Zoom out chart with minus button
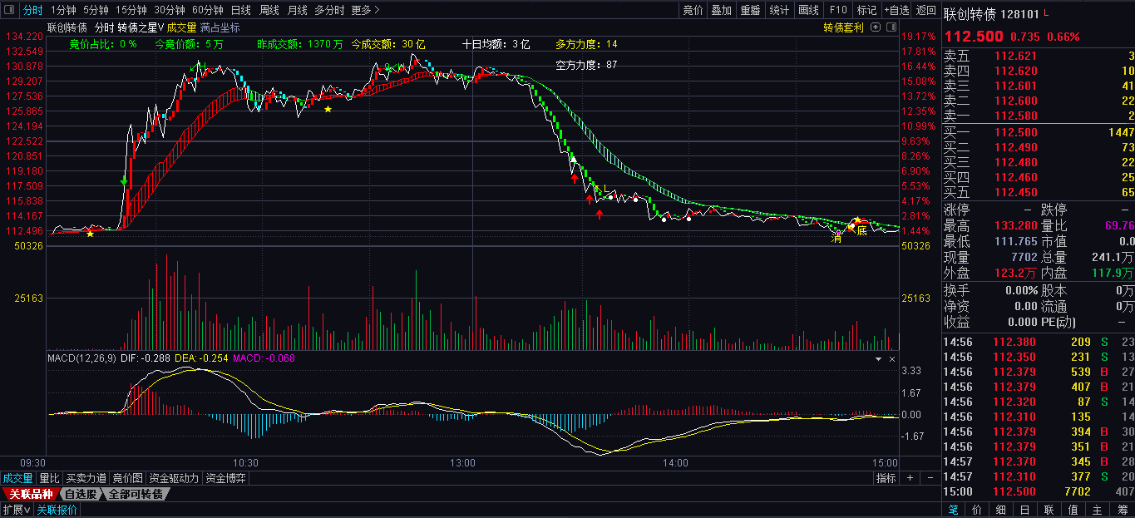 pos(930,478)
